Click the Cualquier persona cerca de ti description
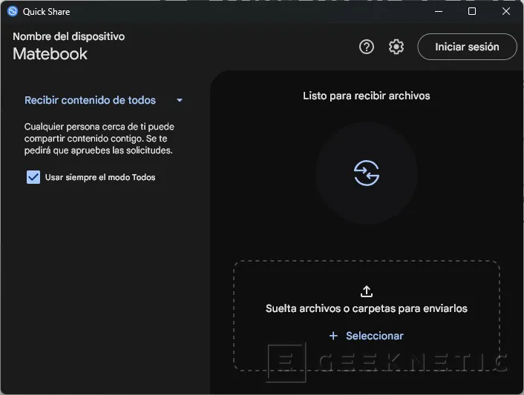The image size is (524, 395). click(99, 139)
